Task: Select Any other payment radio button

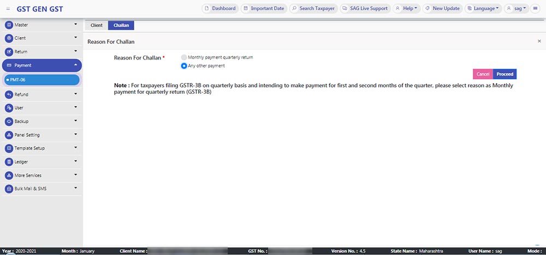Action: pos(184,66)
